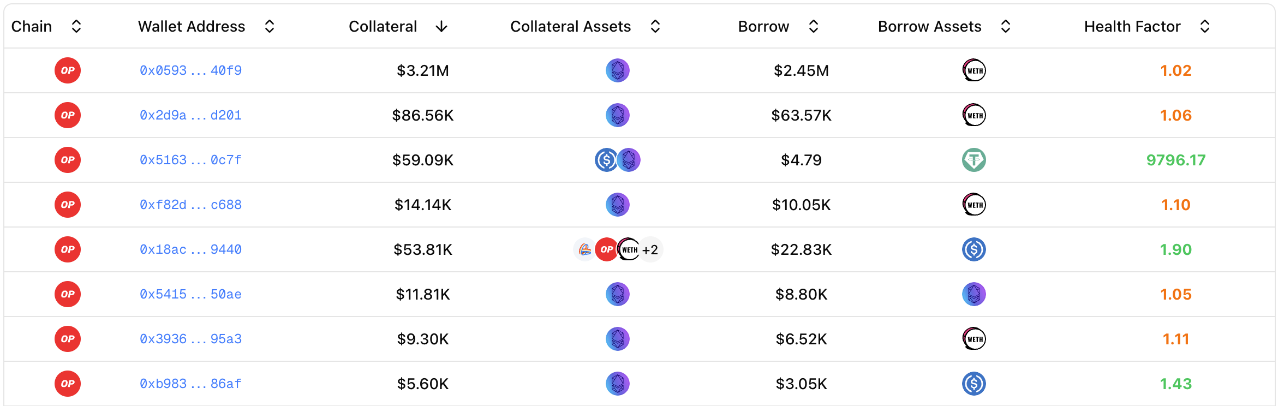The height and width of the screenshot is (406, 1278).
Task: Open wallet address 0xf82d...c688 link
Action: coord(190,205)
